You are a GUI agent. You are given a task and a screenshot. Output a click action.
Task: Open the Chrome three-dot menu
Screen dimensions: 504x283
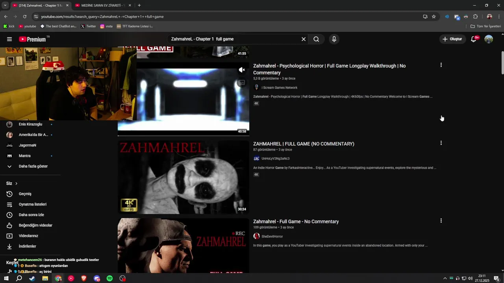[499, 17]
